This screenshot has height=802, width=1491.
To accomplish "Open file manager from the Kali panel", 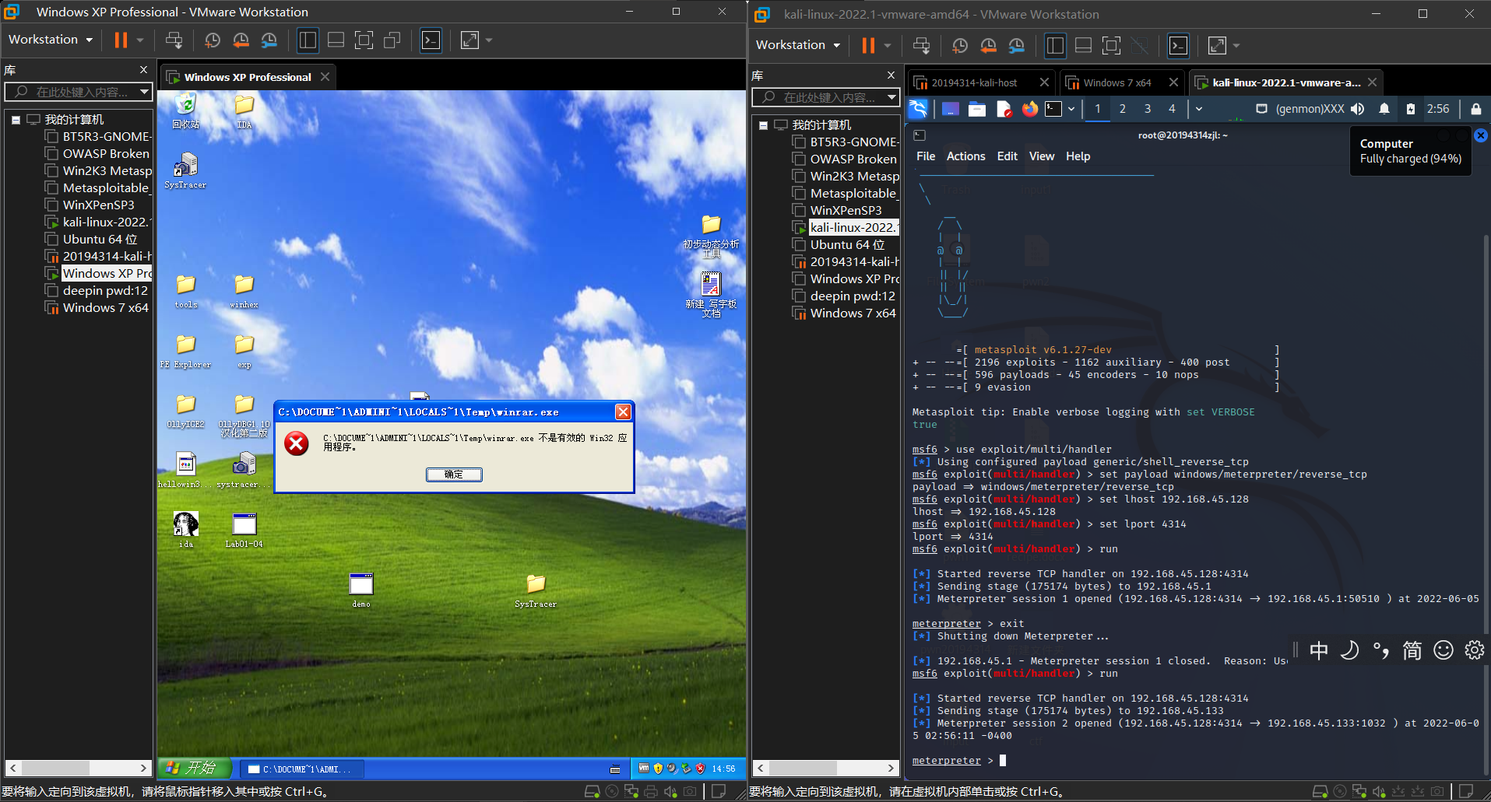I will click(977, 109).
